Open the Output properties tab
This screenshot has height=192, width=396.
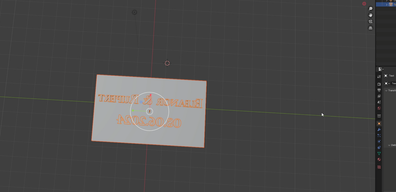(x=379, y=90)
